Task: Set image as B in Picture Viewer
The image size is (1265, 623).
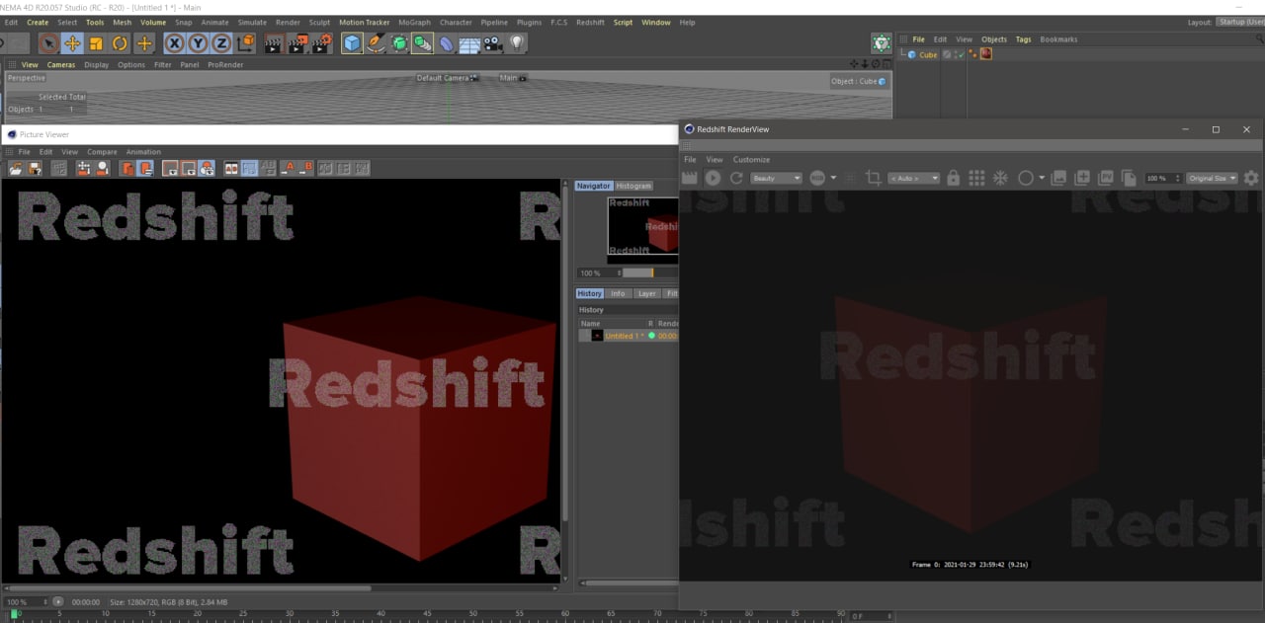Action: pos(306,169)
